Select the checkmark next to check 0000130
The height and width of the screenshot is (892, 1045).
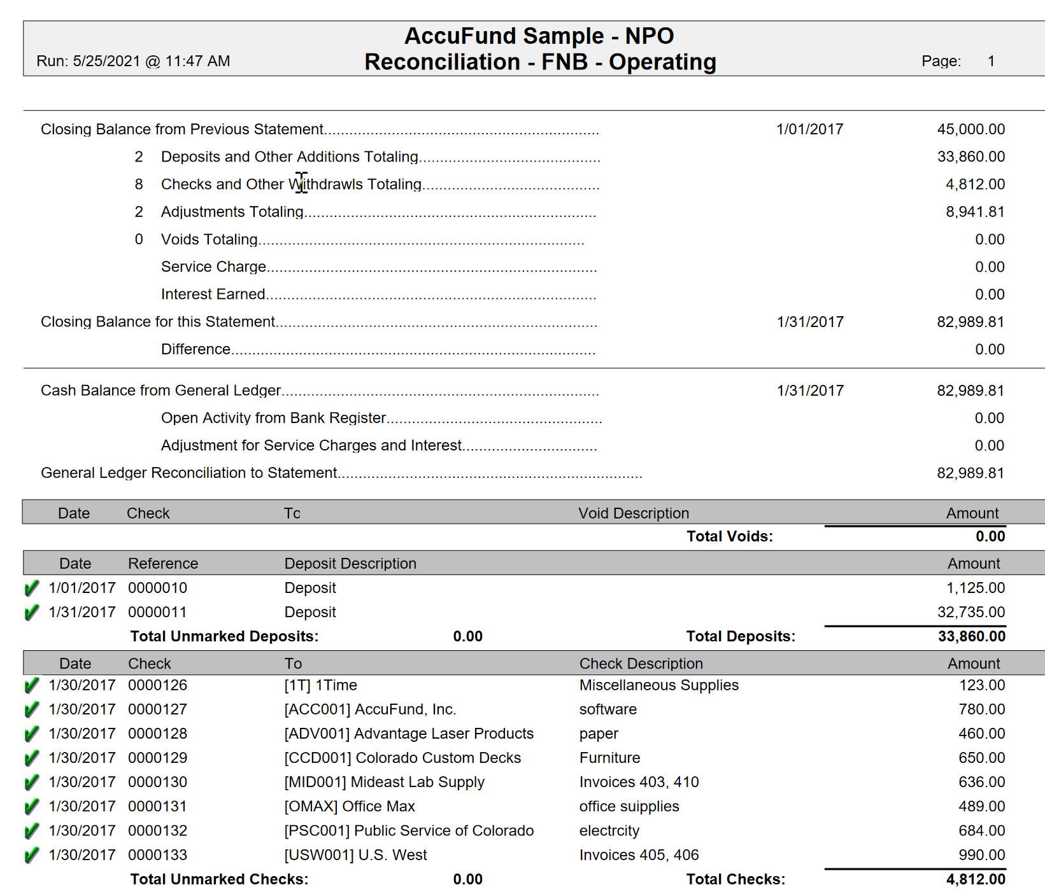pyautogui.click(x=31, y=783)
